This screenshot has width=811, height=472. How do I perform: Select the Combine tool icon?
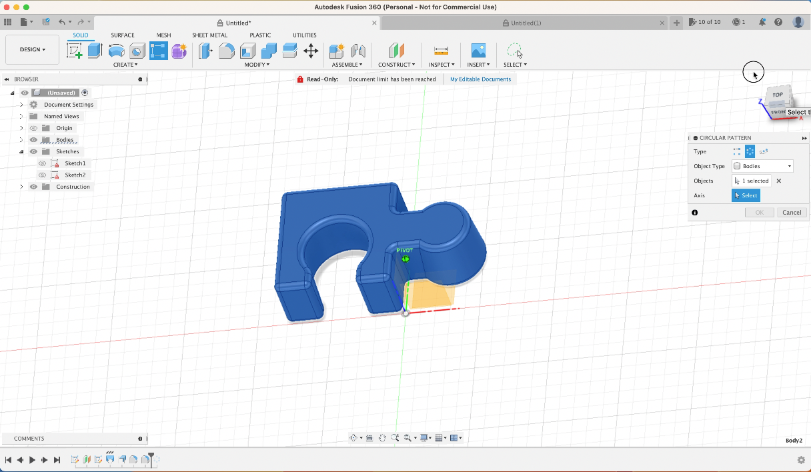tap(269, 51)
